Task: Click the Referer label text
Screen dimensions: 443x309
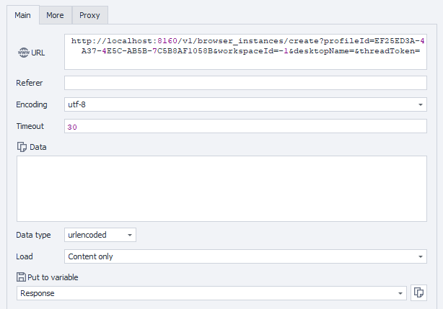Action: pos(29,83)
